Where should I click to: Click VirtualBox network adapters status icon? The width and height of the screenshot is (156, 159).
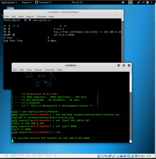click(x=110, y=156)
